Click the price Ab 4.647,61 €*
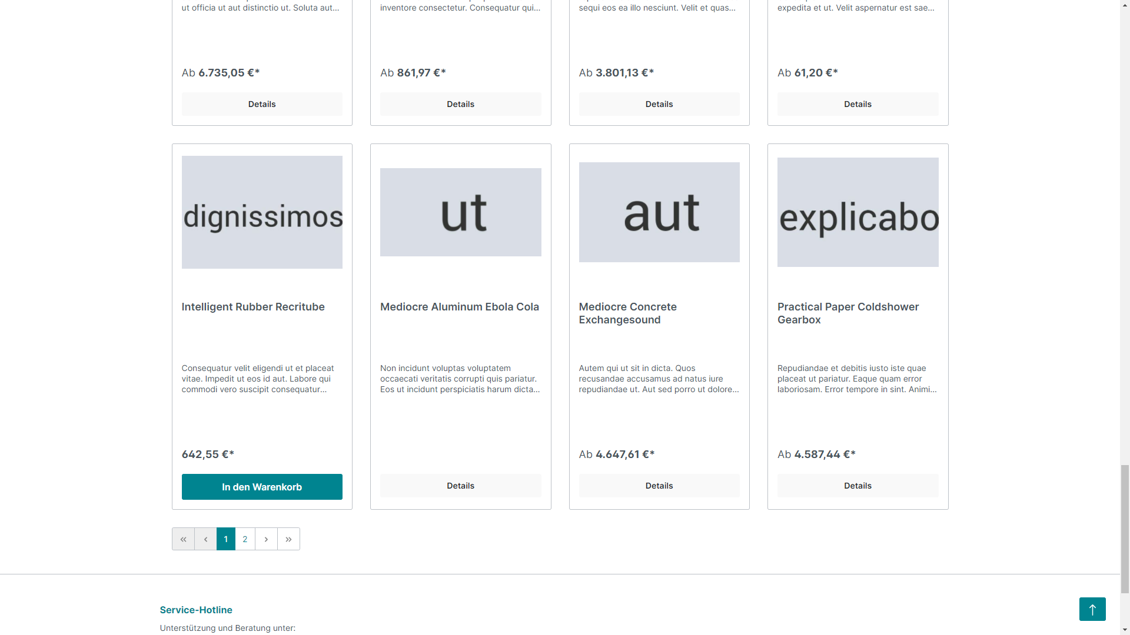This screenshot has width=1130, height=635. pos(617,454)
